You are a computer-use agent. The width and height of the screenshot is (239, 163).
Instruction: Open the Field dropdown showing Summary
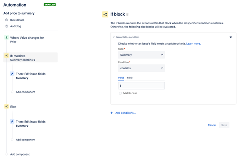click(141, 55)
